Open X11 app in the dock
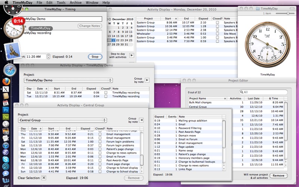Viewport: 299px width, 187px height. click(6, 89)
